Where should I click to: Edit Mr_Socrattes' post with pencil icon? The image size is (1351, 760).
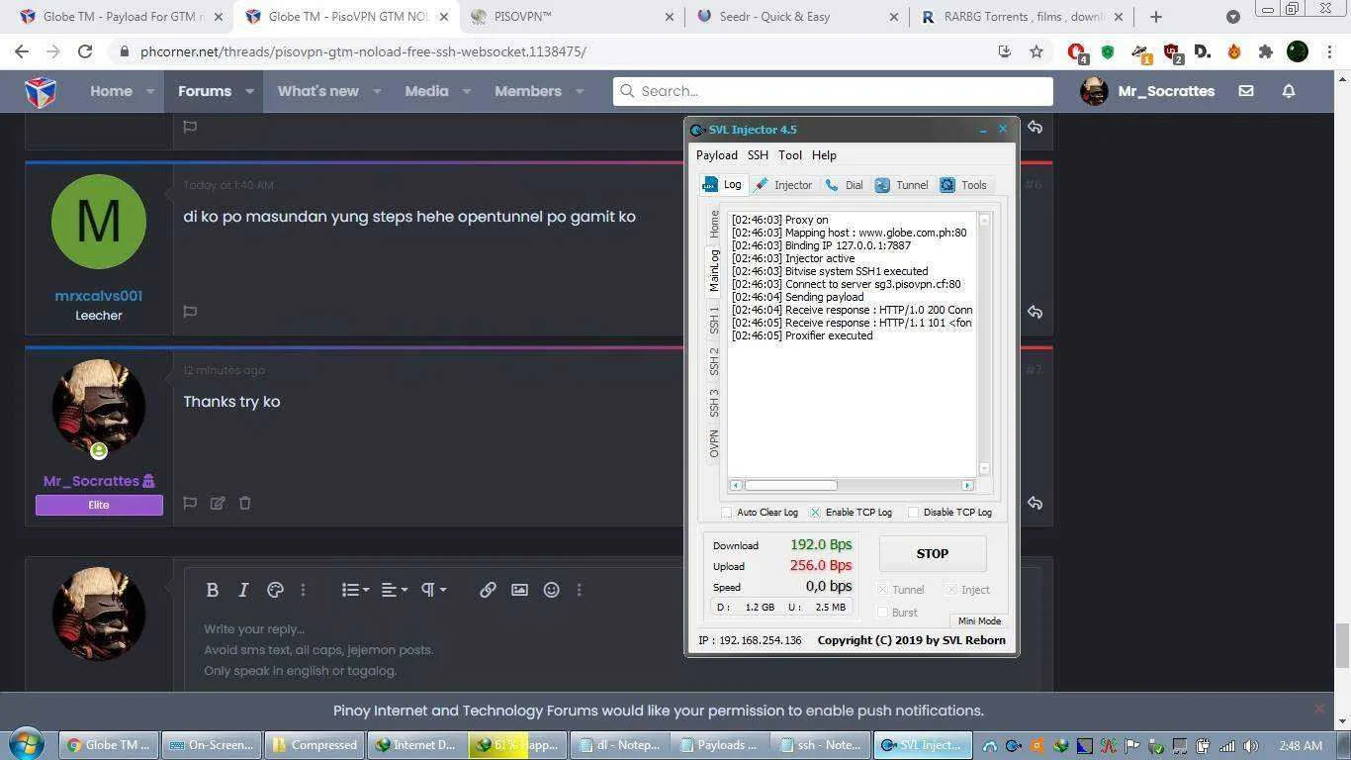(218, 503)
